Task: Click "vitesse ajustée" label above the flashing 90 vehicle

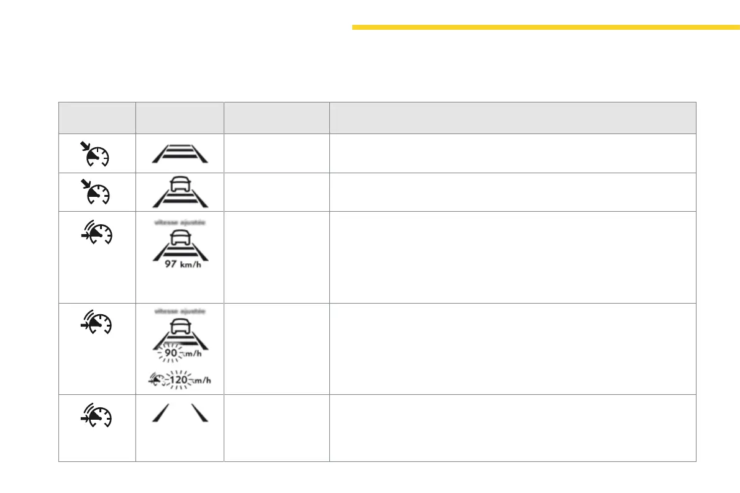Action: (180, 311)
